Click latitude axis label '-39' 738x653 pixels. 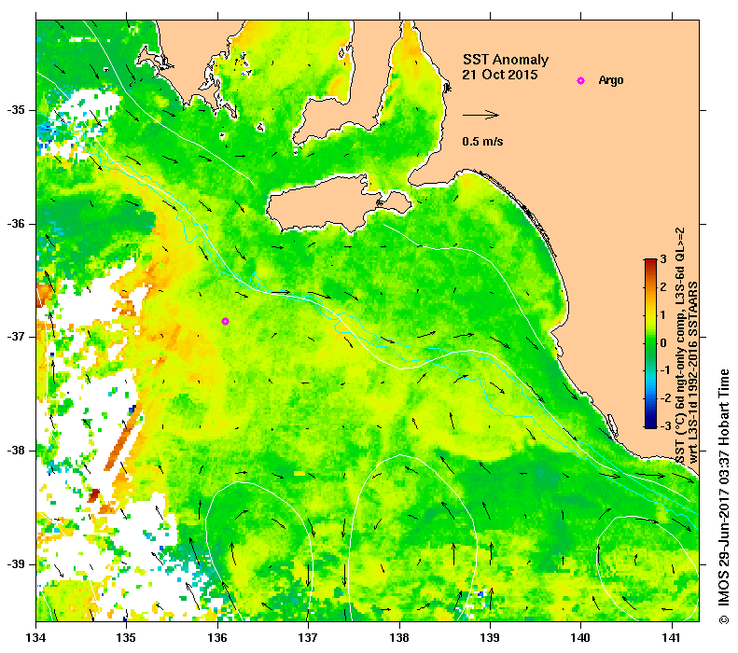tap(16, 564)
